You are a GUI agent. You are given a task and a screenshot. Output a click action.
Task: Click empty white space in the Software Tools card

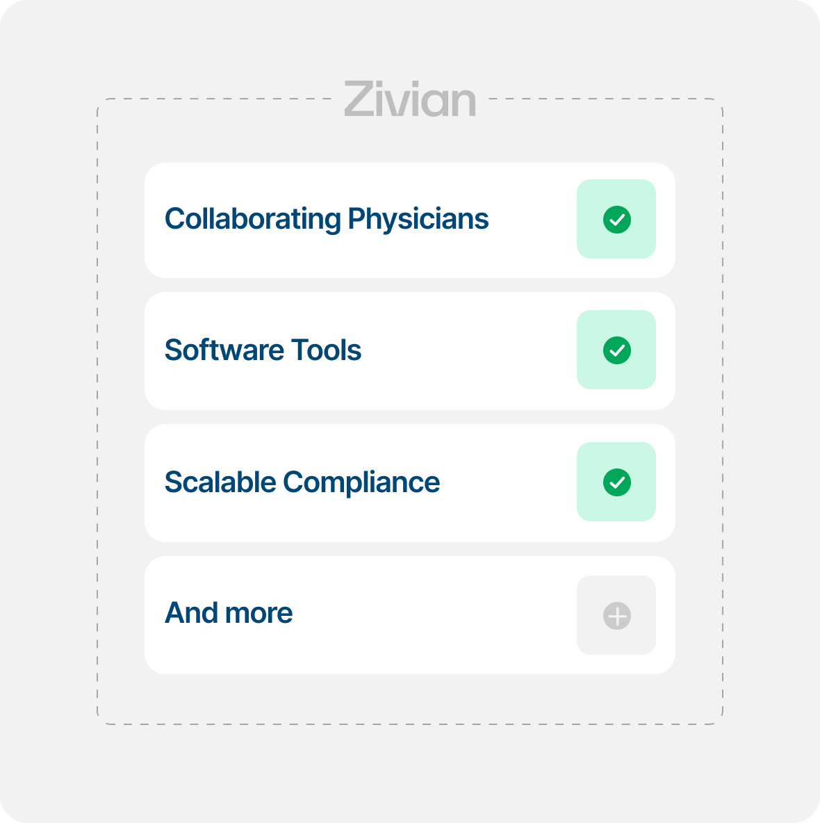(x=473, y=352)
